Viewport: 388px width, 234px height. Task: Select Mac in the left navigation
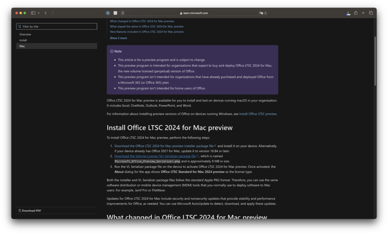tap(57, 46)
